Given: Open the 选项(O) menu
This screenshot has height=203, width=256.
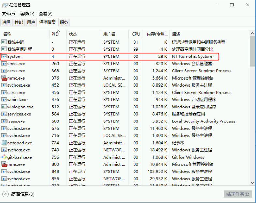Looking at the screenshot, I should (x=27, y=14).
